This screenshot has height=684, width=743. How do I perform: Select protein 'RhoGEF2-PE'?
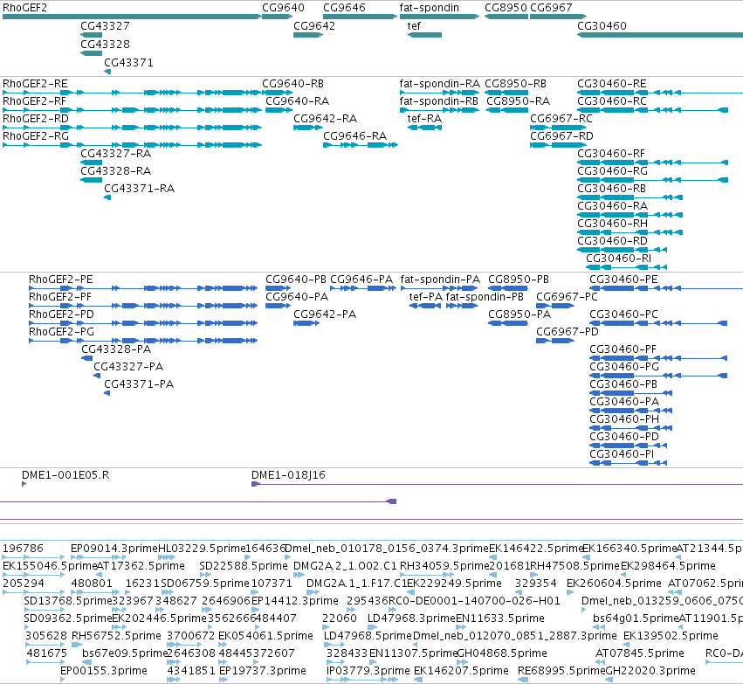click(60, 280)
